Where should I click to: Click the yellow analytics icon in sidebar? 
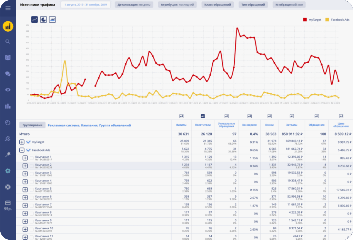pyautogui.click(x=8, y=26)
